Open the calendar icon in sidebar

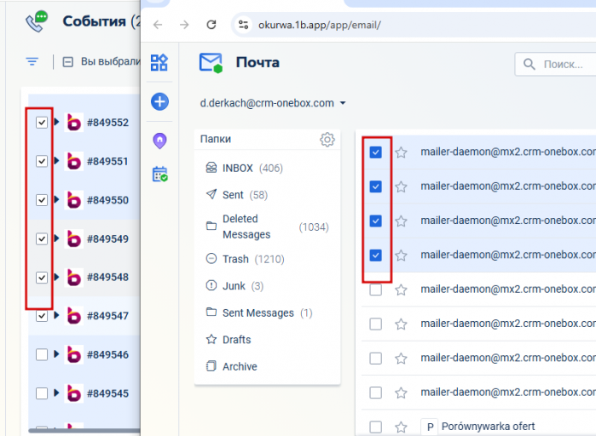[x=159, y=175]
